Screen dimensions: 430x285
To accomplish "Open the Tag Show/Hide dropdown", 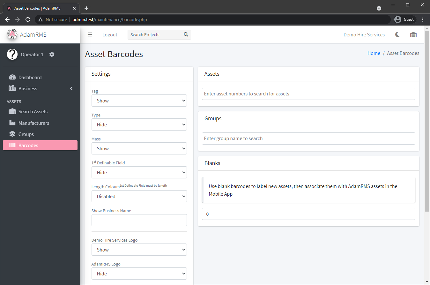I will 139,101.
